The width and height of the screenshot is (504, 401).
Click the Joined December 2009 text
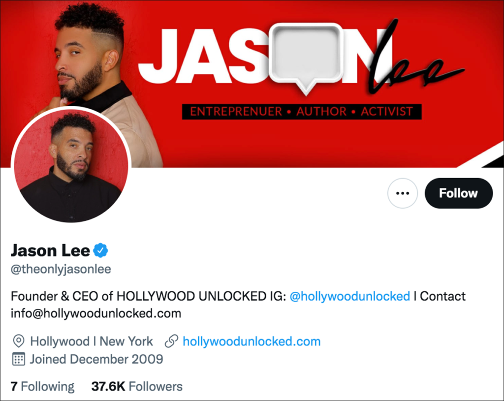(96, 359)
